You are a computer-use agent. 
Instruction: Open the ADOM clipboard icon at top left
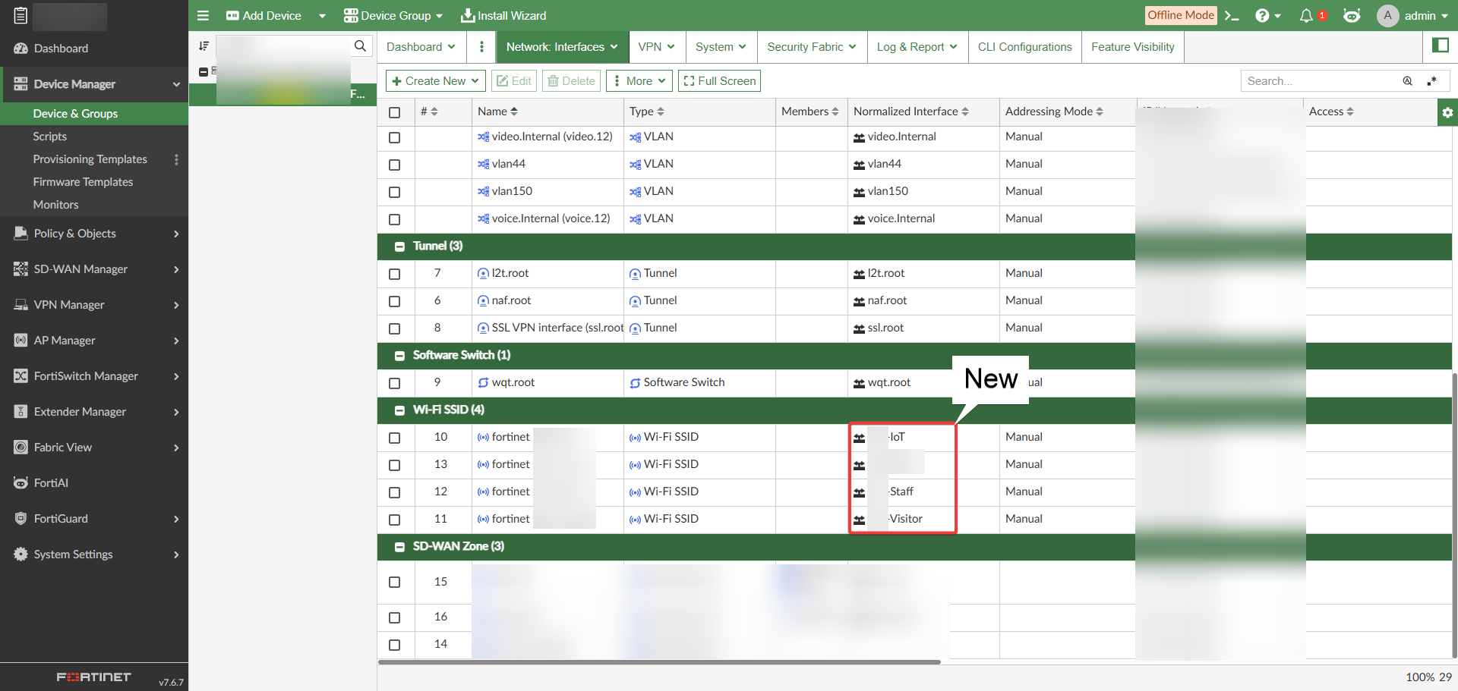[21, 15]
